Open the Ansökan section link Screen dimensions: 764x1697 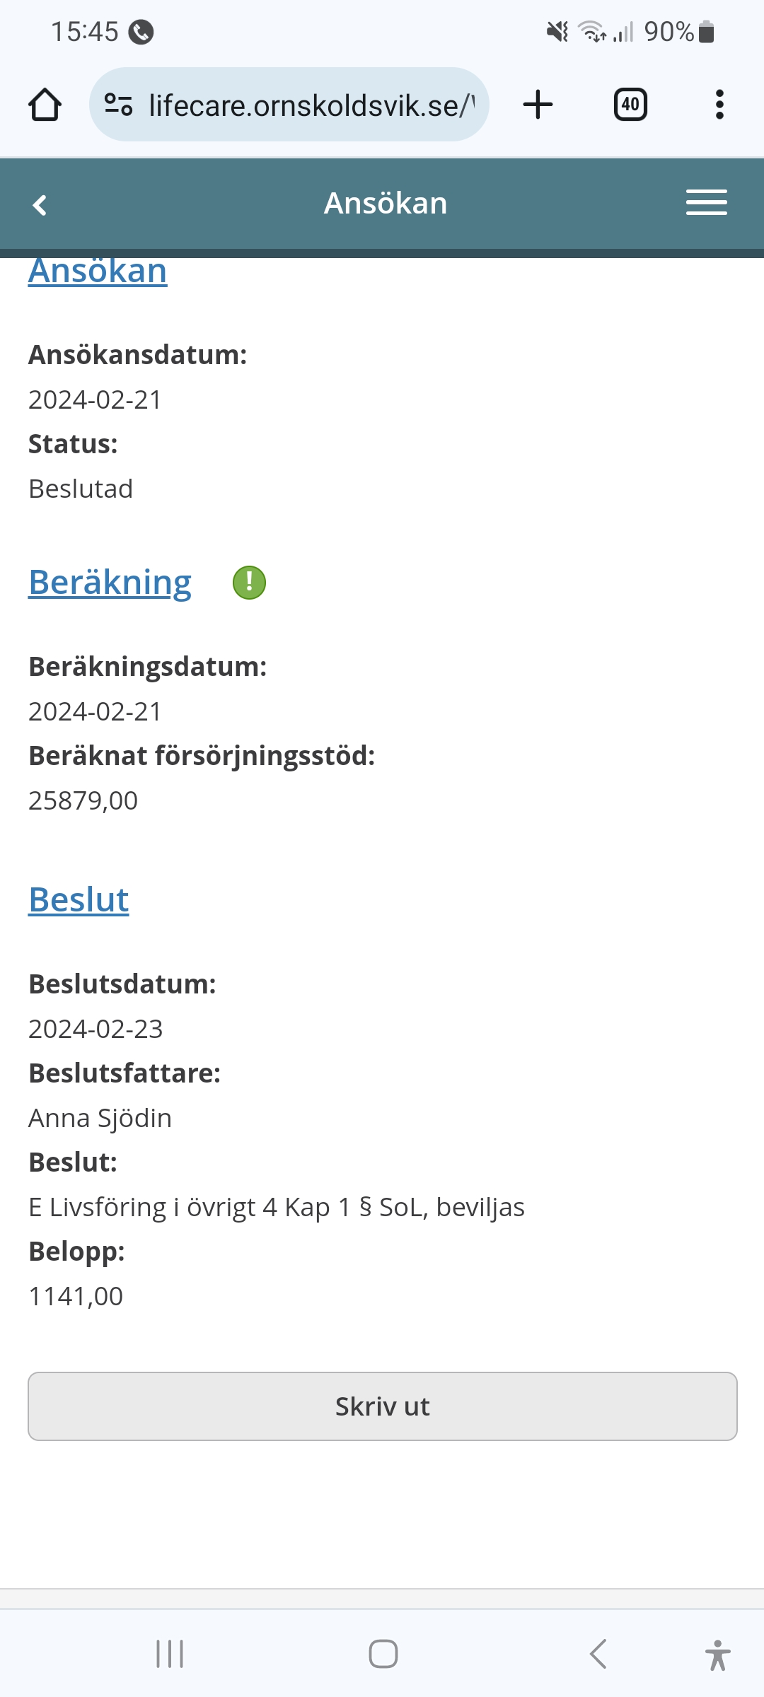click(98, 272)
